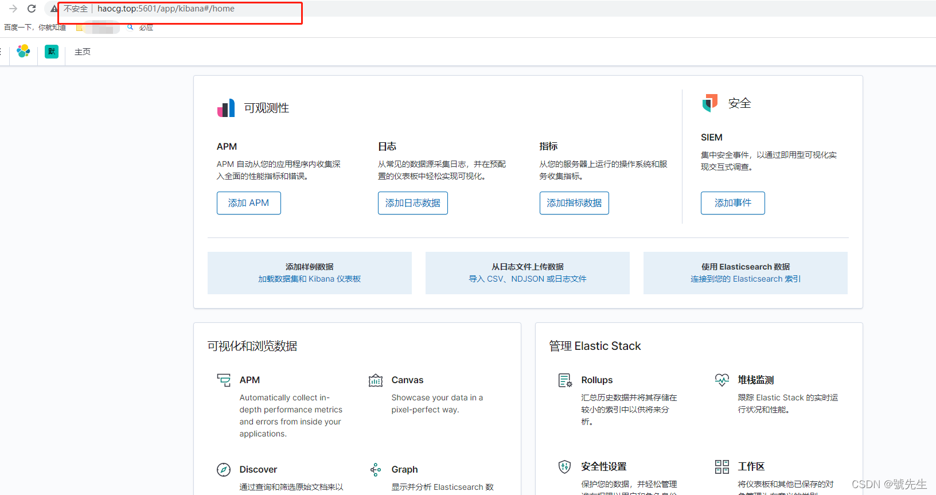This screenshot has height=495, width=936.
Task: Open 连接到您的 Elasticsearch 索引 link
Action: pos(746,279)
